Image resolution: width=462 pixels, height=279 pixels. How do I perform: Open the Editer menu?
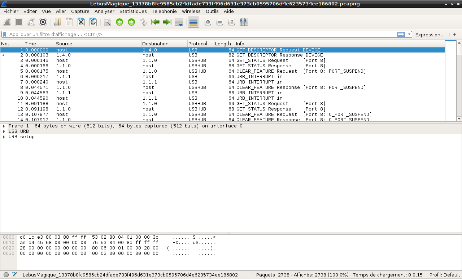[30, 12]
